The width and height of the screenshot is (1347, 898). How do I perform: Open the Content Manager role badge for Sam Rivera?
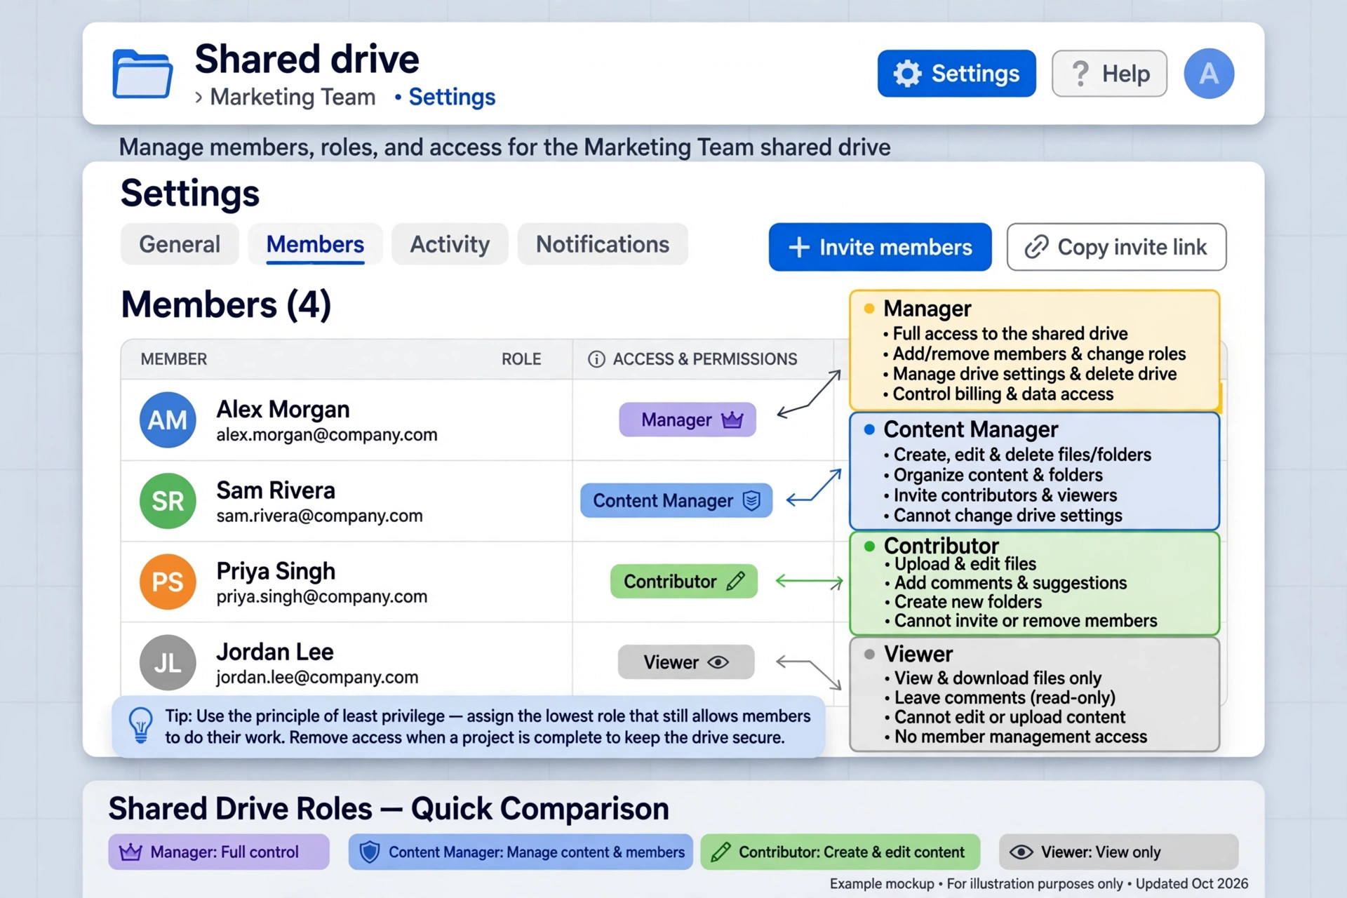pos(676,500)
